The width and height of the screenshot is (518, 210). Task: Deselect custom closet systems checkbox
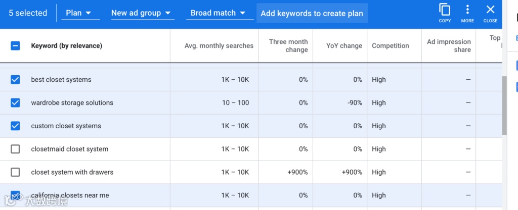pos(15,126)
